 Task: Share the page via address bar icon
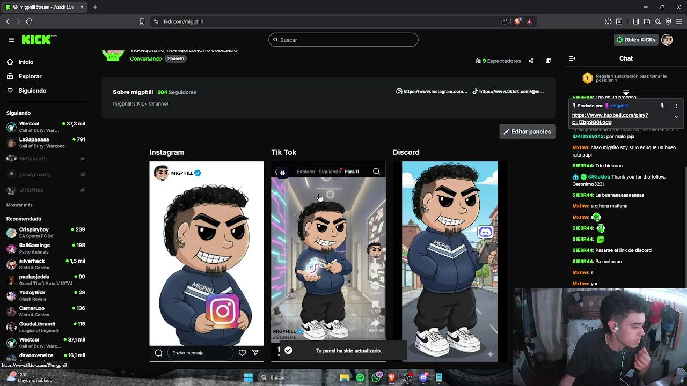[x=505, y=21]
